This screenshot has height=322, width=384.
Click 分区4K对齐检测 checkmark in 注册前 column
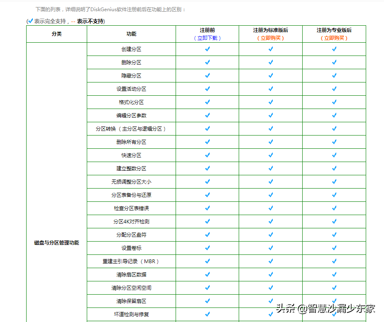click(x=207, y=221)
